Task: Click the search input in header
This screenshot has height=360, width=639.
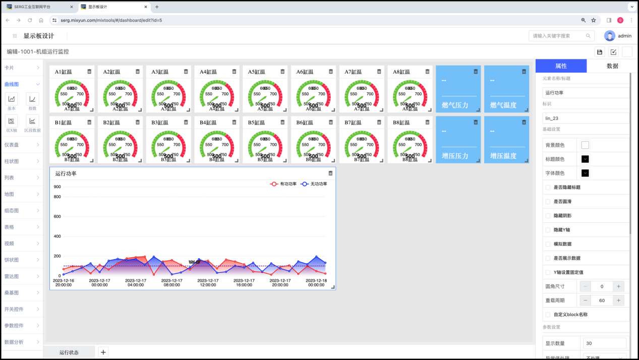Action: click(x=558, y=36)
